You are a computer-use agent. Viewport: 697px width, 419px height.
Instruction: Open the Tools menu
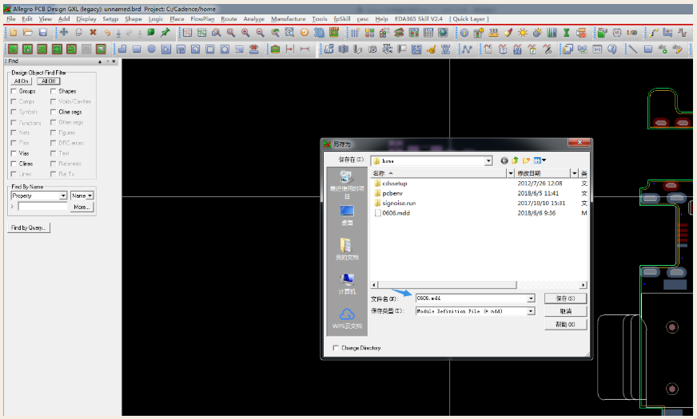(320, 18)
